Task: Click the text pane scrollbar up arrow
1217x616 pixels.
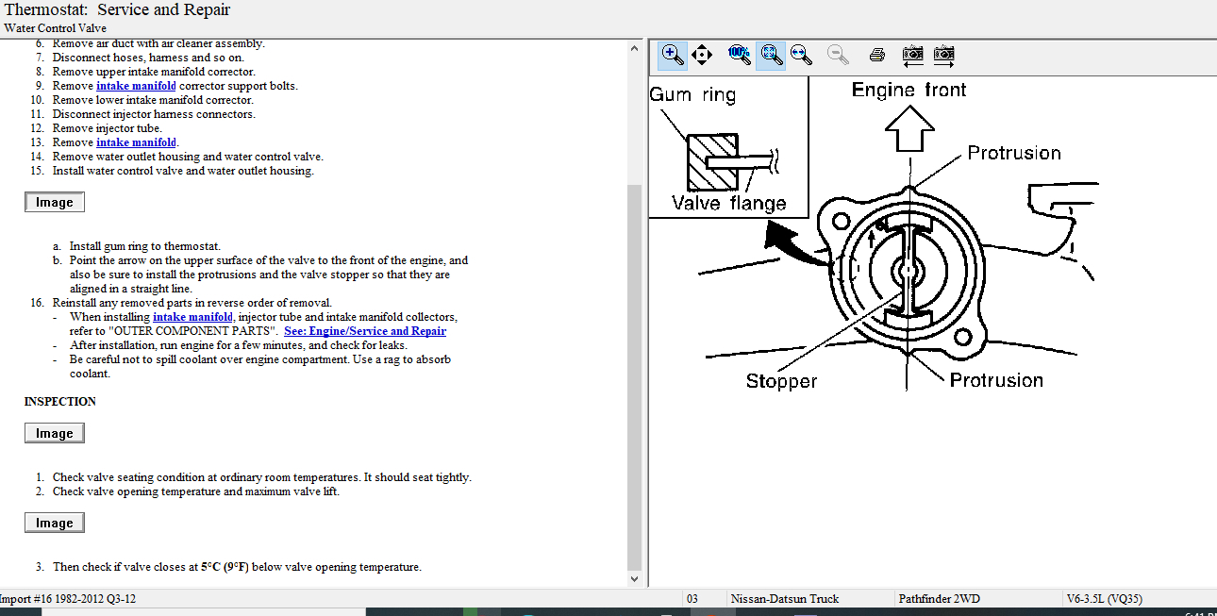Action: pyautogui.click(x=634, y=47)
